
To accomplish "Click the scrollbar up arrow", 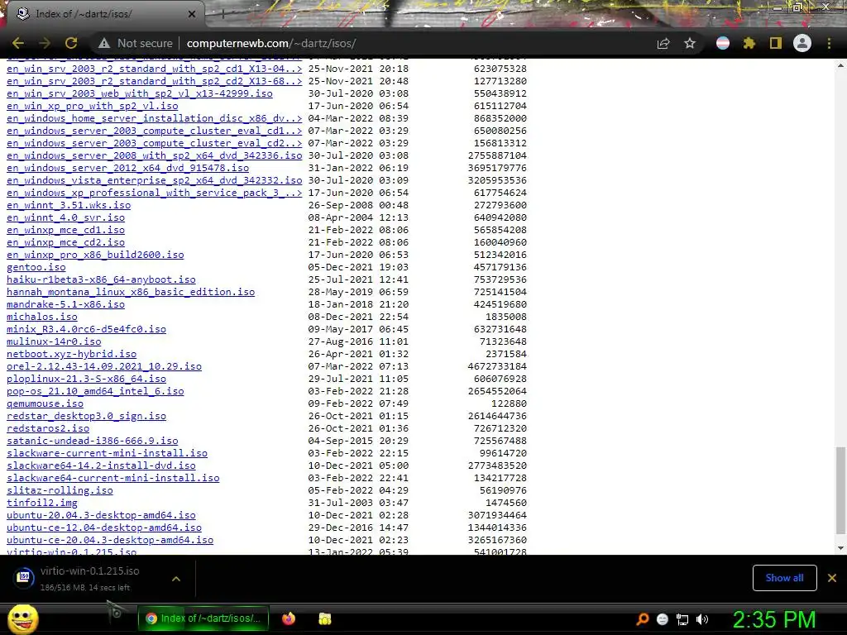I will [840, 65].
